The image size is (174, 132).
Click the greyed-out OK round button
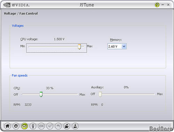[x=41, y=126]
